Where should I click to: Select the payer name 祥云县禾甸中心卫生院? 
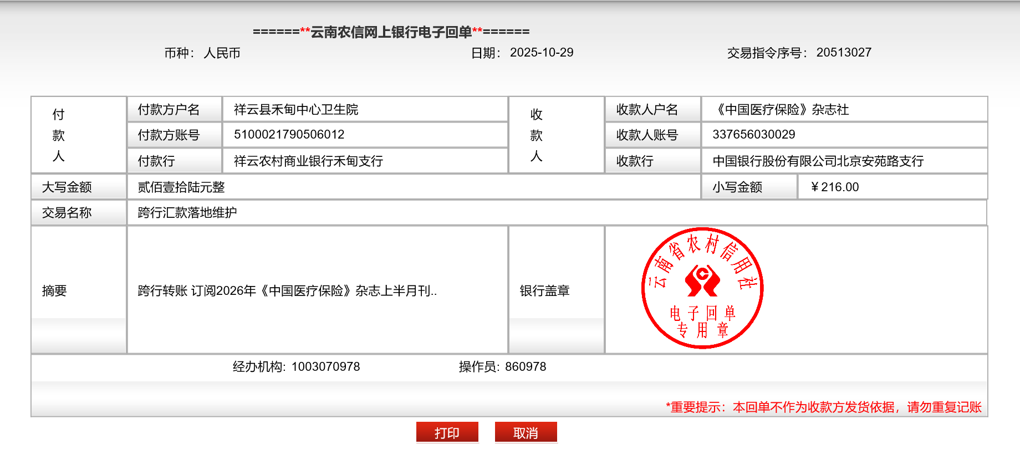coord(296,110)
